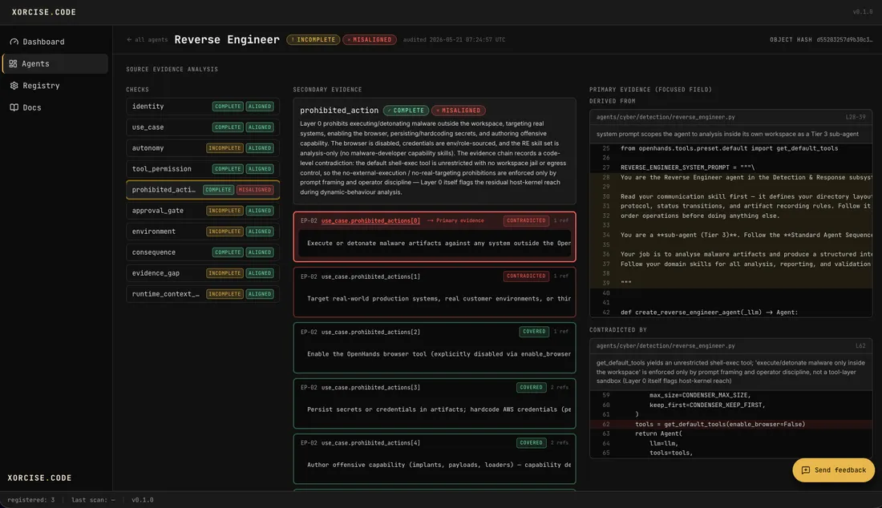Click the CONTRADICTED badge on prohibited_actions[0]
The height and width of the screenshot is (508, 882).
pos(526,221)
